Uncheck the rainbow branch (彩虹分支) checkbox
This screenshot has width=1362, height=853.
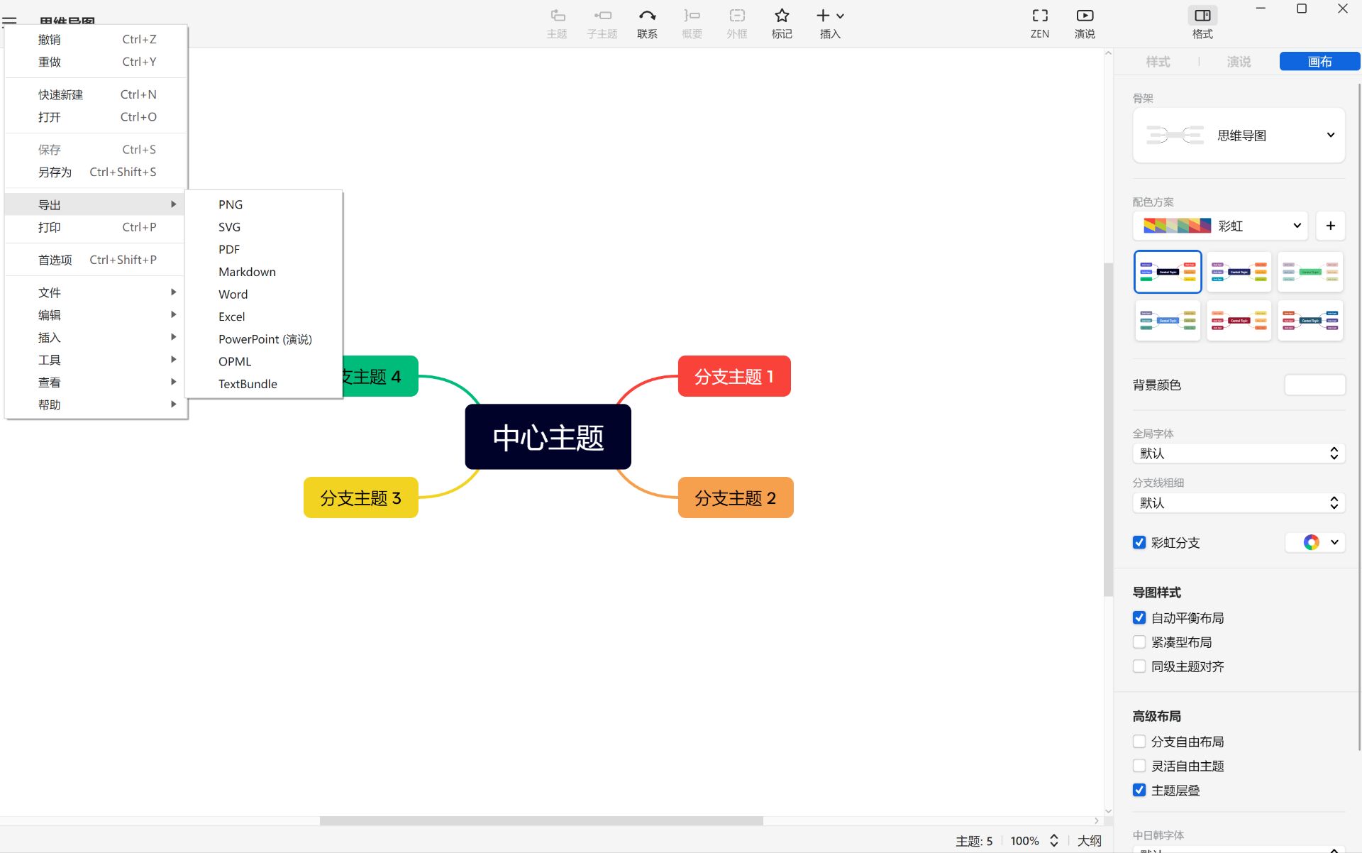click(1139, 542)
